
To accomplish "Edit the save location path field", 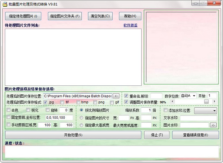I will (78, 96).
